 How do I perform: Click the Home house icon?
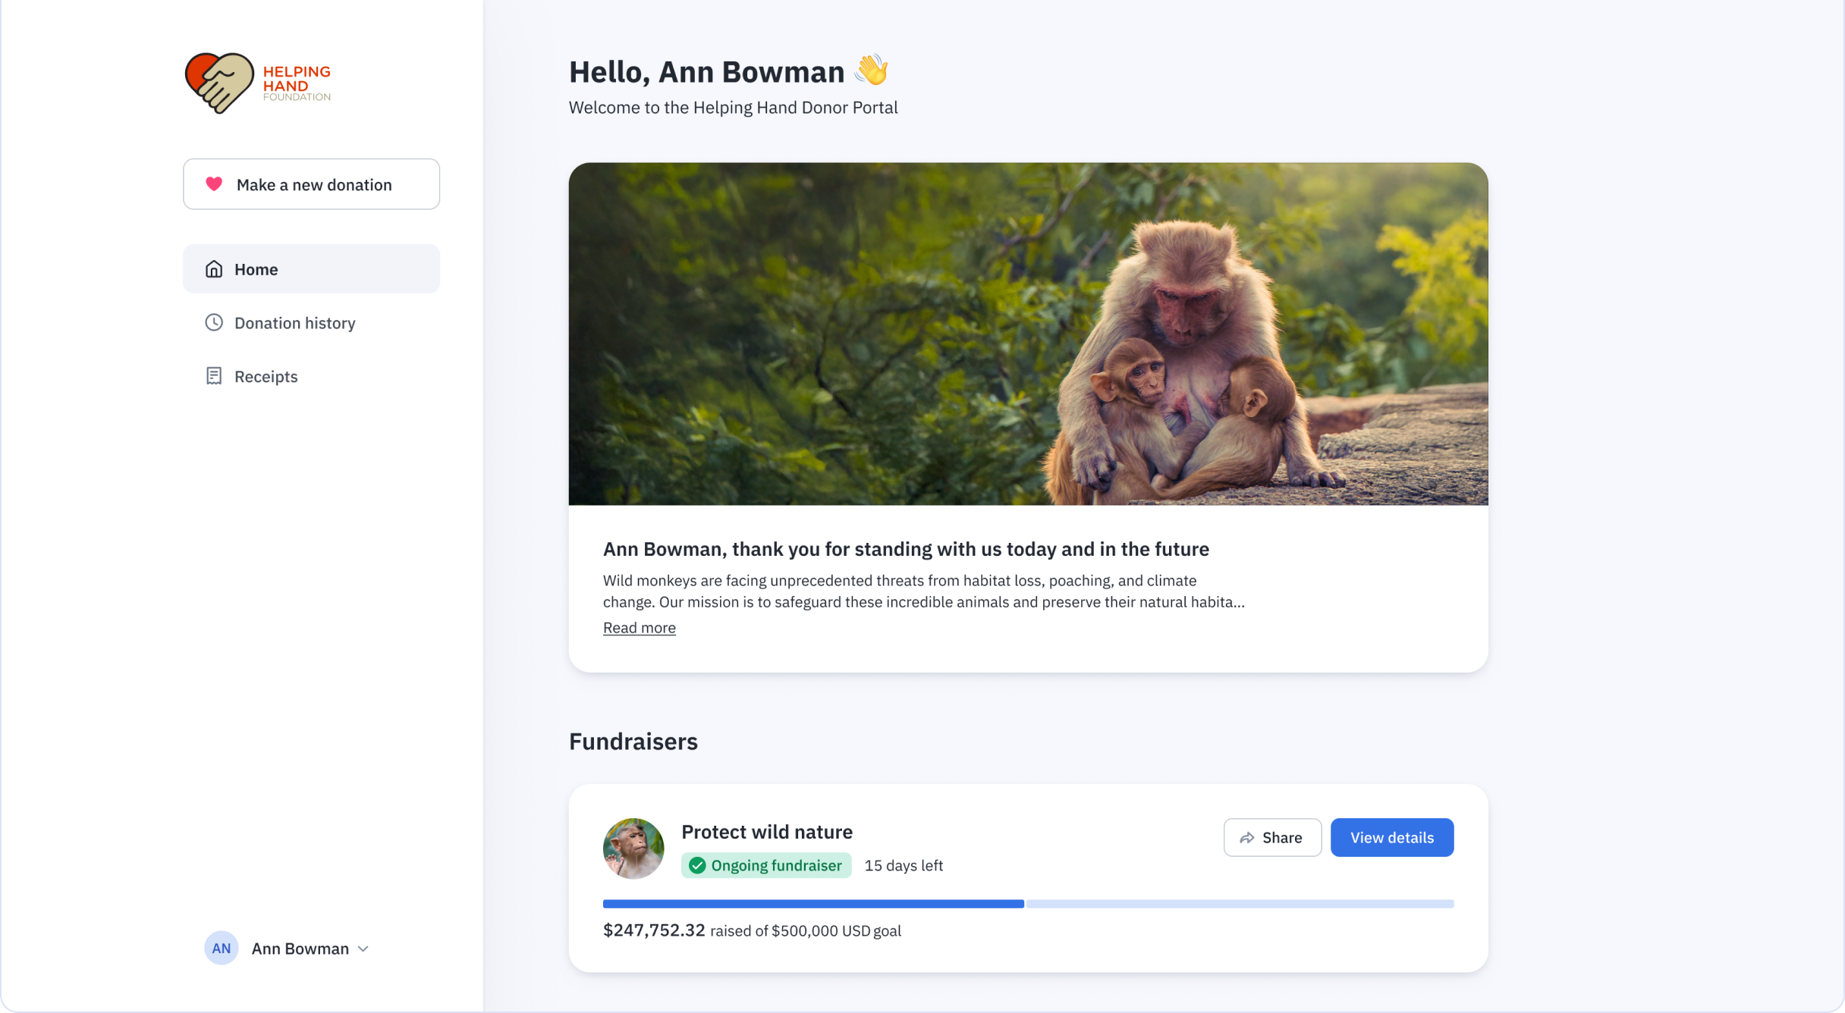click(214, 269)
